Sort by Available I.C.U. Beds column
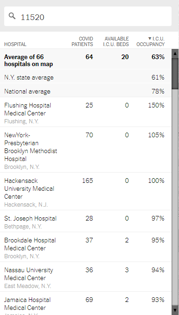Screen dimensions: 179x315 [116, 41]
